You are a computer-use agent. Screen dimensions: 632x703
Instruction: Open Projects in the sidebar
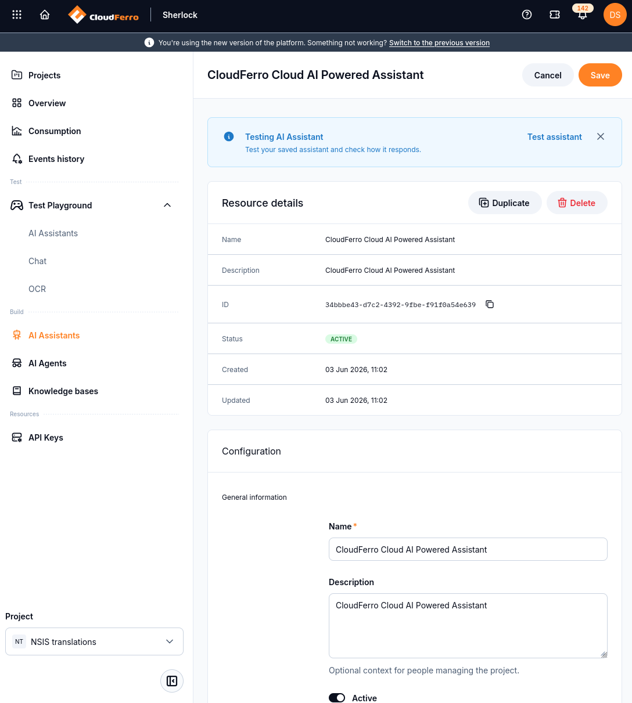point(44,75)
